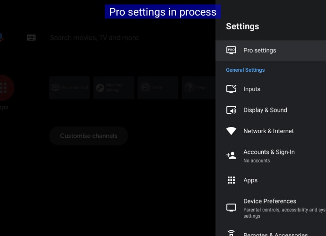The width and height of the screenshot is (326, 236).
Task: Open Display & Sound settings
Action: 271,110
